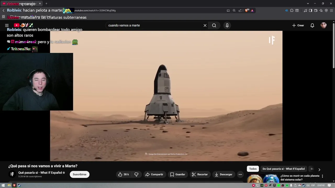Open the What If Español channel avatar
The image size is (335, 188).
coord(12,174)
